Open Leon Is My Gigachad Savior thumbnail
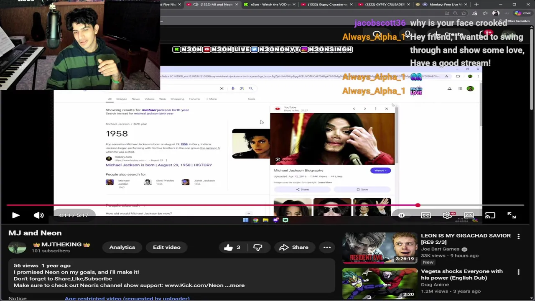This screenshot has width=535, height=301. tap(380, 248)
